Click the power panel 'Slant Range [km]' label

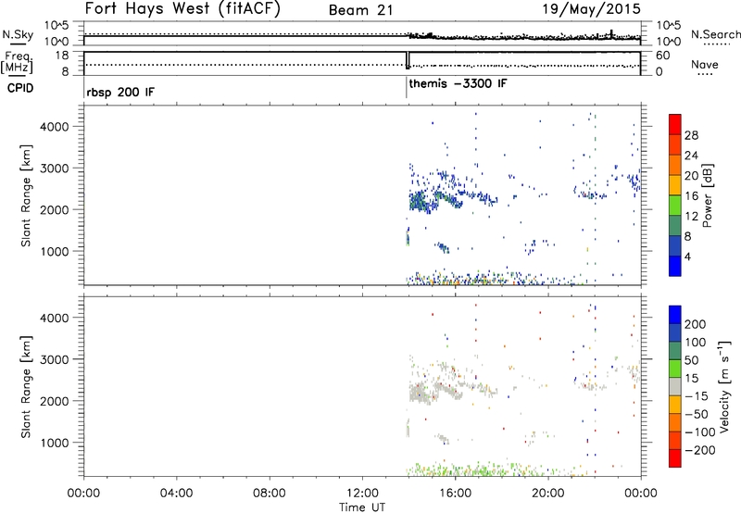point(26,195)
